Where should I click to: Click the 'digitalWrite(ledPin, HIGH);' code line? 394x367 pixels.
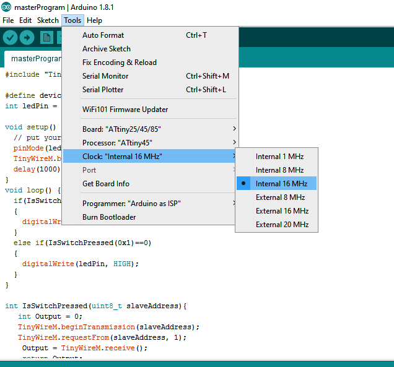pyautogui.click(x=80, y=264)
